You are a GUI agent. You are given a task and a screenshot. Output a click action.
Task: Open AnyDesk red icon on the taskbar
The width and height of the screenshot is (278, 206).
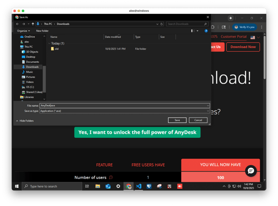tap(180, 186)
